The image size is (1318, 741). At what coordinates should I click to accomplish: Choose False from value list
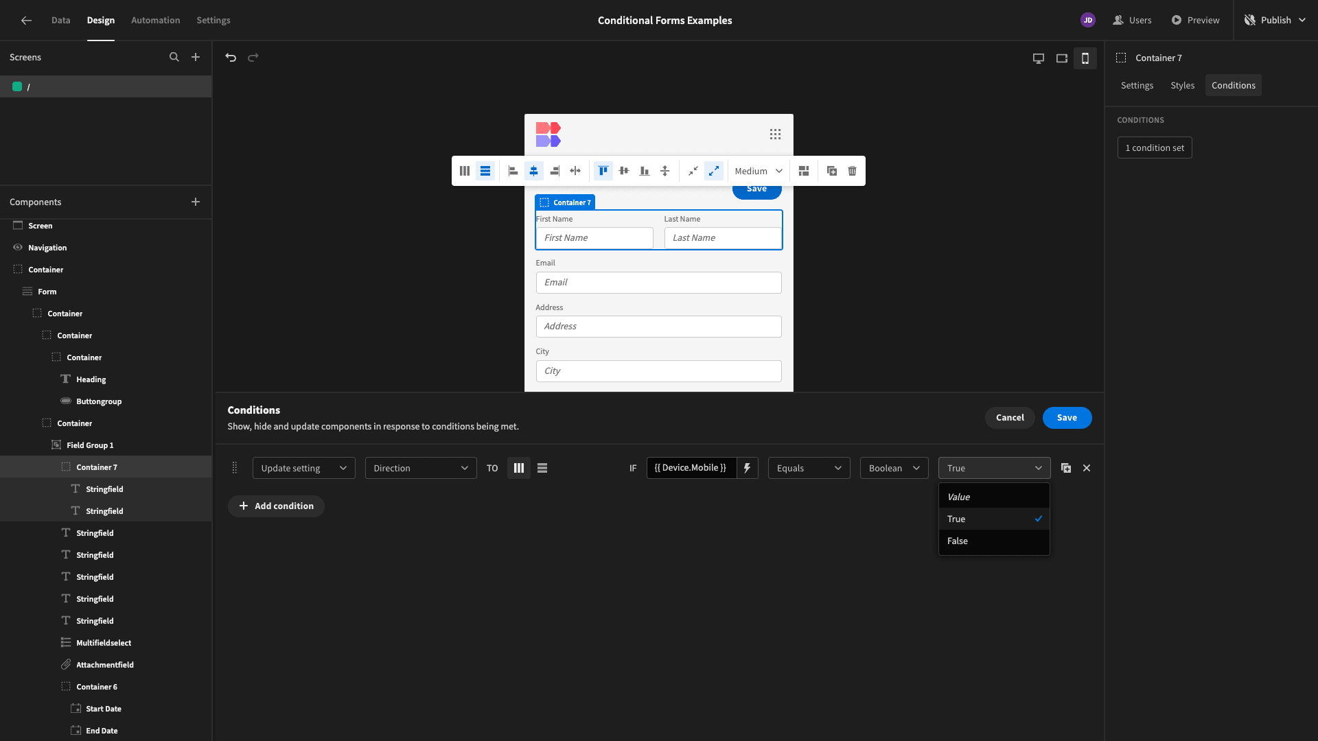(994, 541)
